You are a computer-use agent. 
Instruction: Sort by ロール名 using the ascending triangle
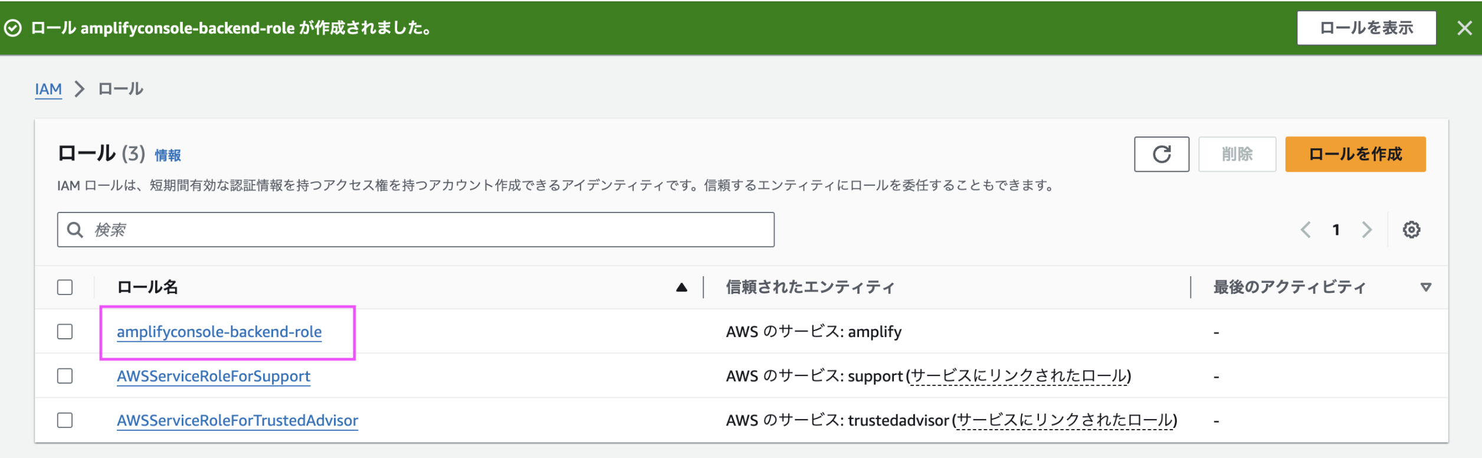tap(682, 287)
